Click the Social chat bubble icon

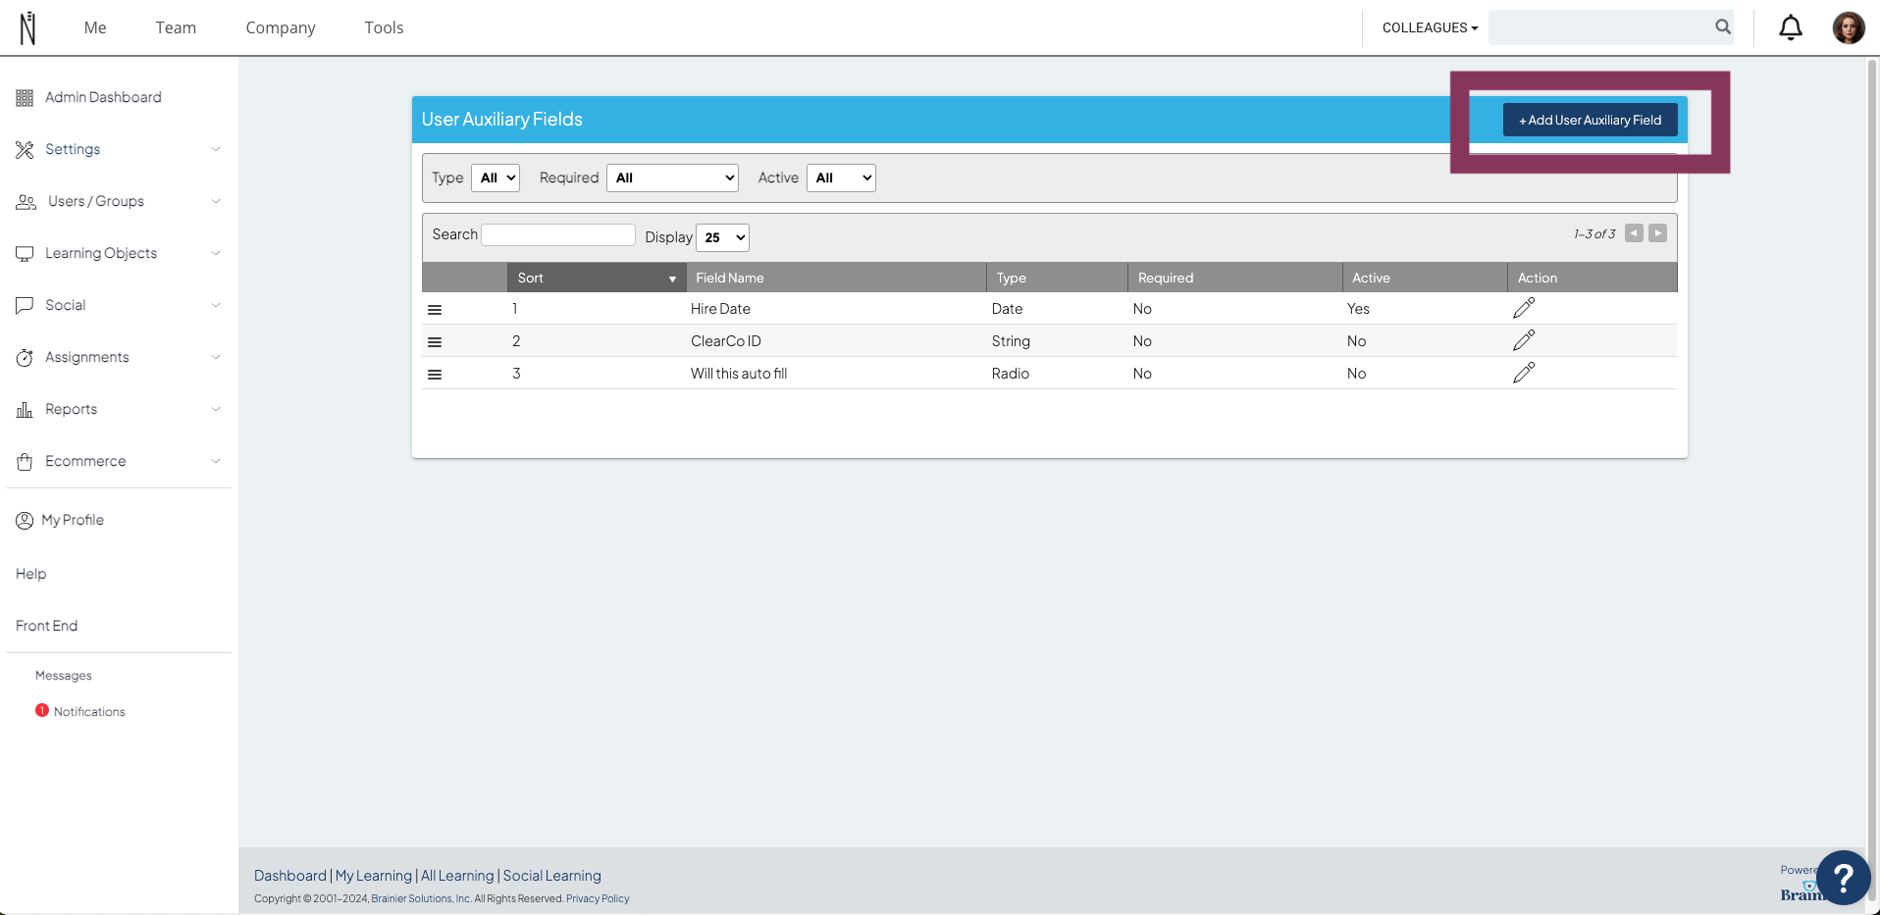(x=25, y=305)
